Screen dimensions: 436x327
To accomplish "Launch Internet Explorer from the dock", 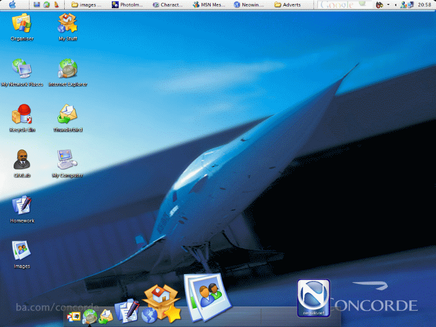I will click(90, 316).
